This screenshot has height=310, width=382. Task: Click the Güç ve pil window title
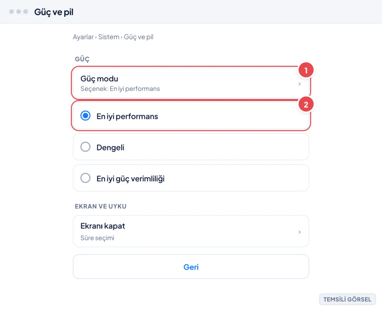pyautogui.click(x=54, y=12)
